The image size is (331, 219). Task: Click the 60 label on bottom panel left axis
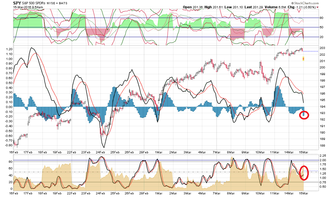pos(10,169)
